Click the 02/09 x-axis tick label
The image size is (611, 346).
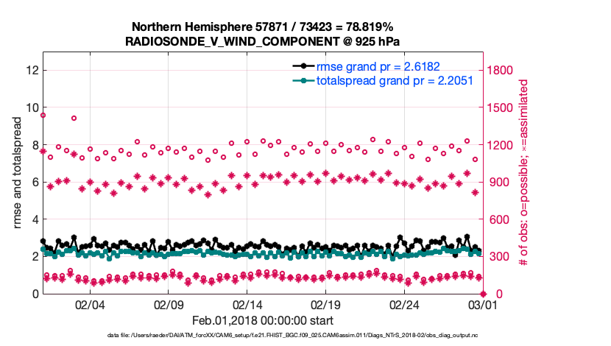pos(169,304)
